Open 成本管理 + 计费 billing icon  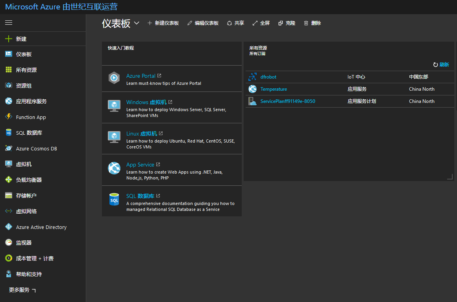9,258
